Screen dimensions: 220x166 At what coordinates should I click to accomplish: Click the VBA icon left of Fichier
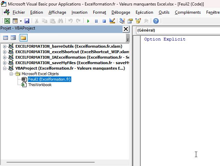[7, 12]
